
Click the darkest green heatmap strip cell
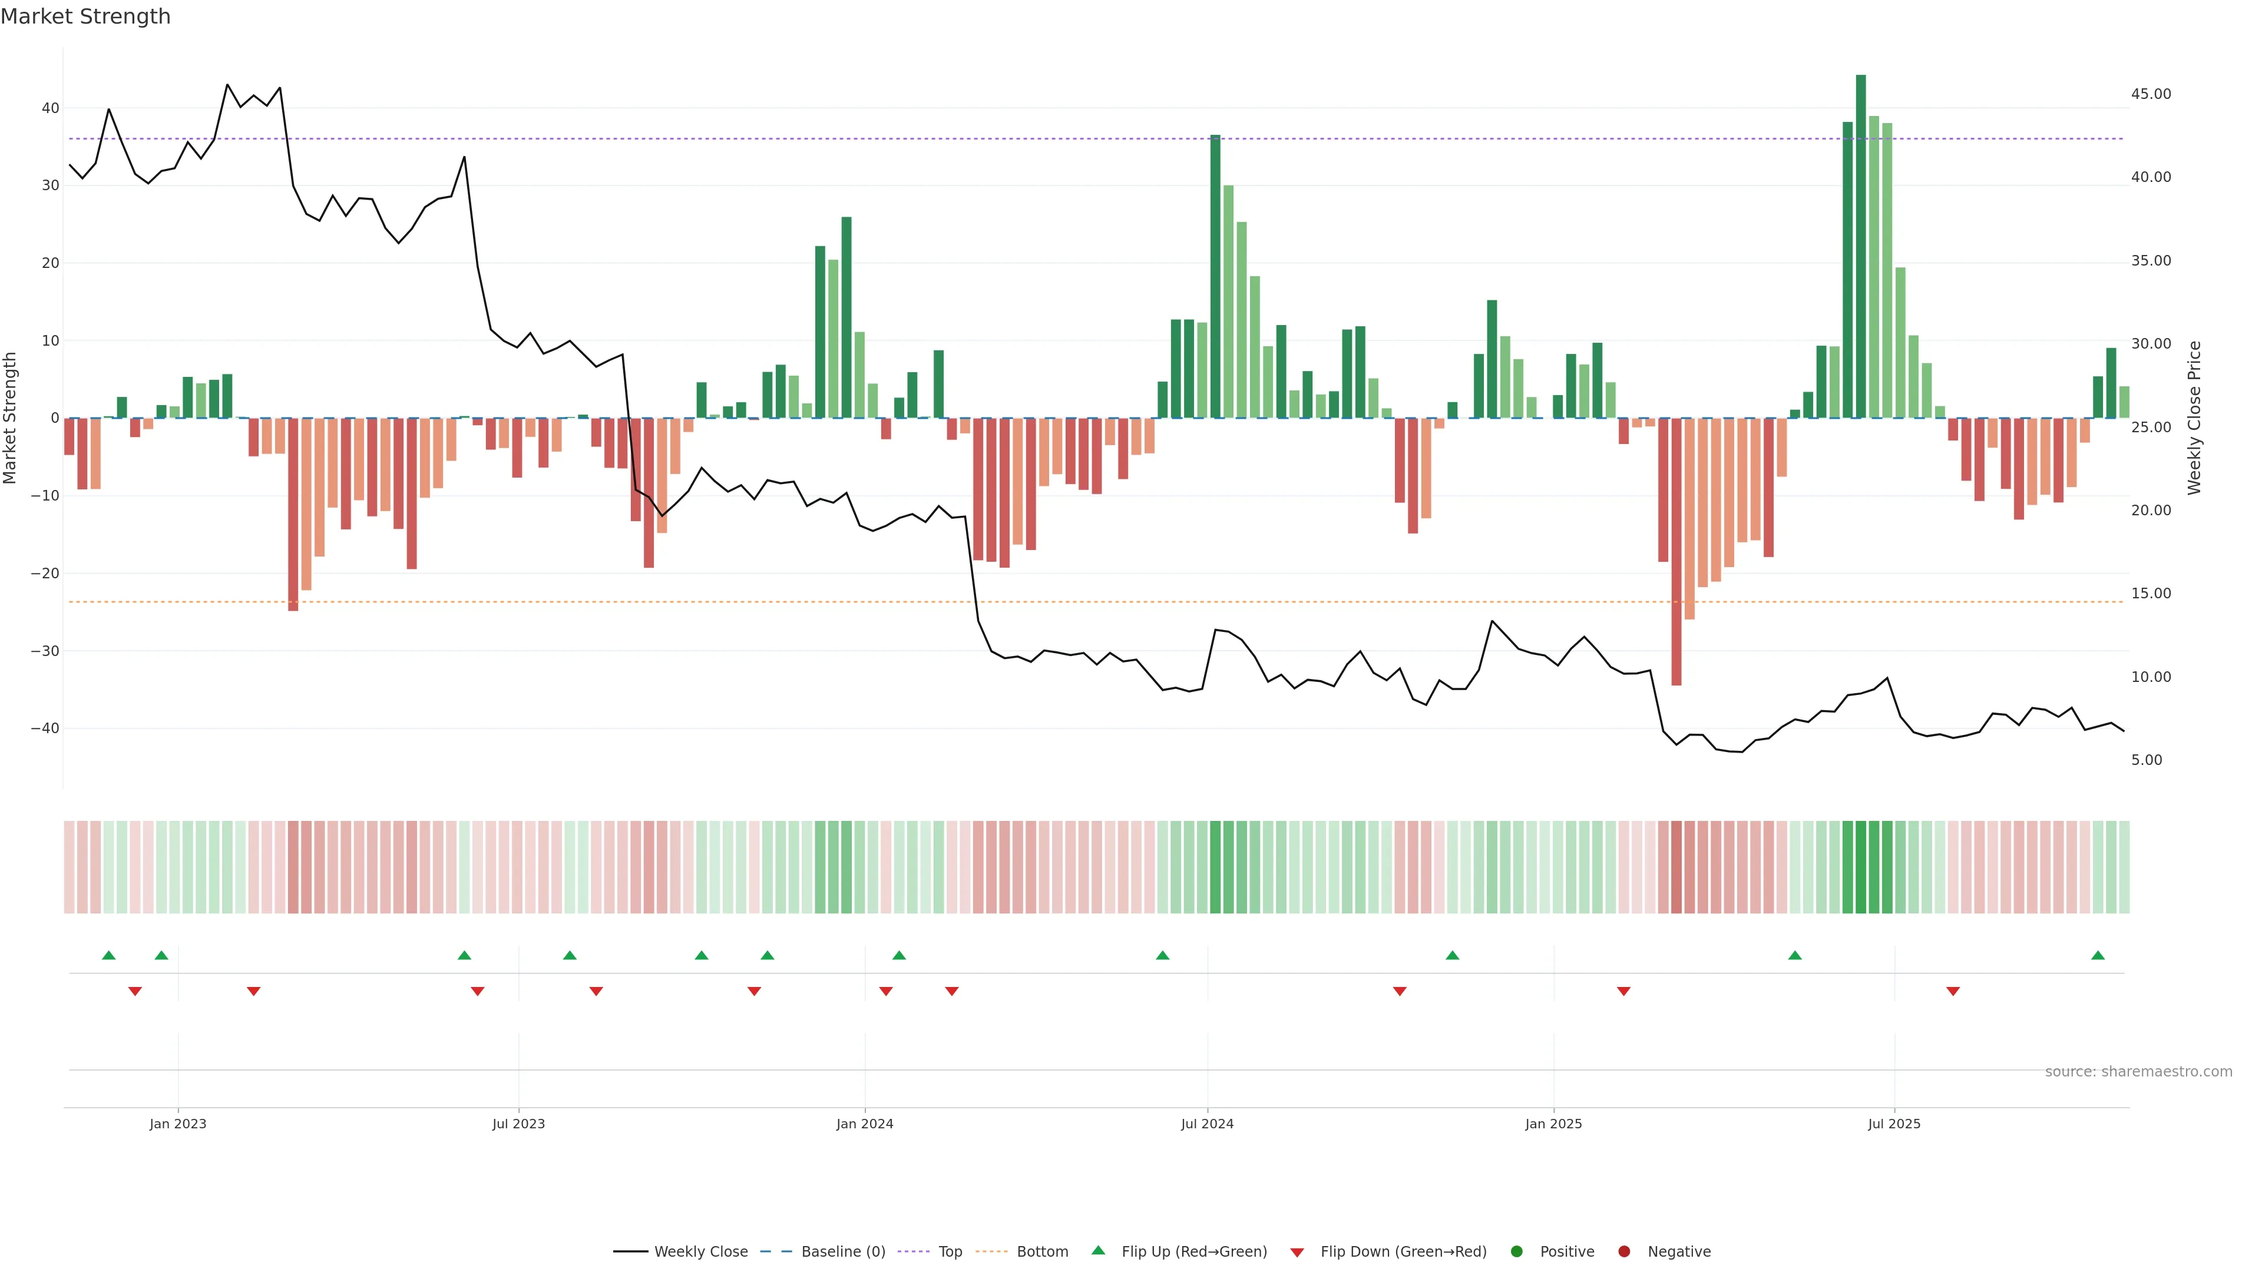click(x=1861, y=866)
